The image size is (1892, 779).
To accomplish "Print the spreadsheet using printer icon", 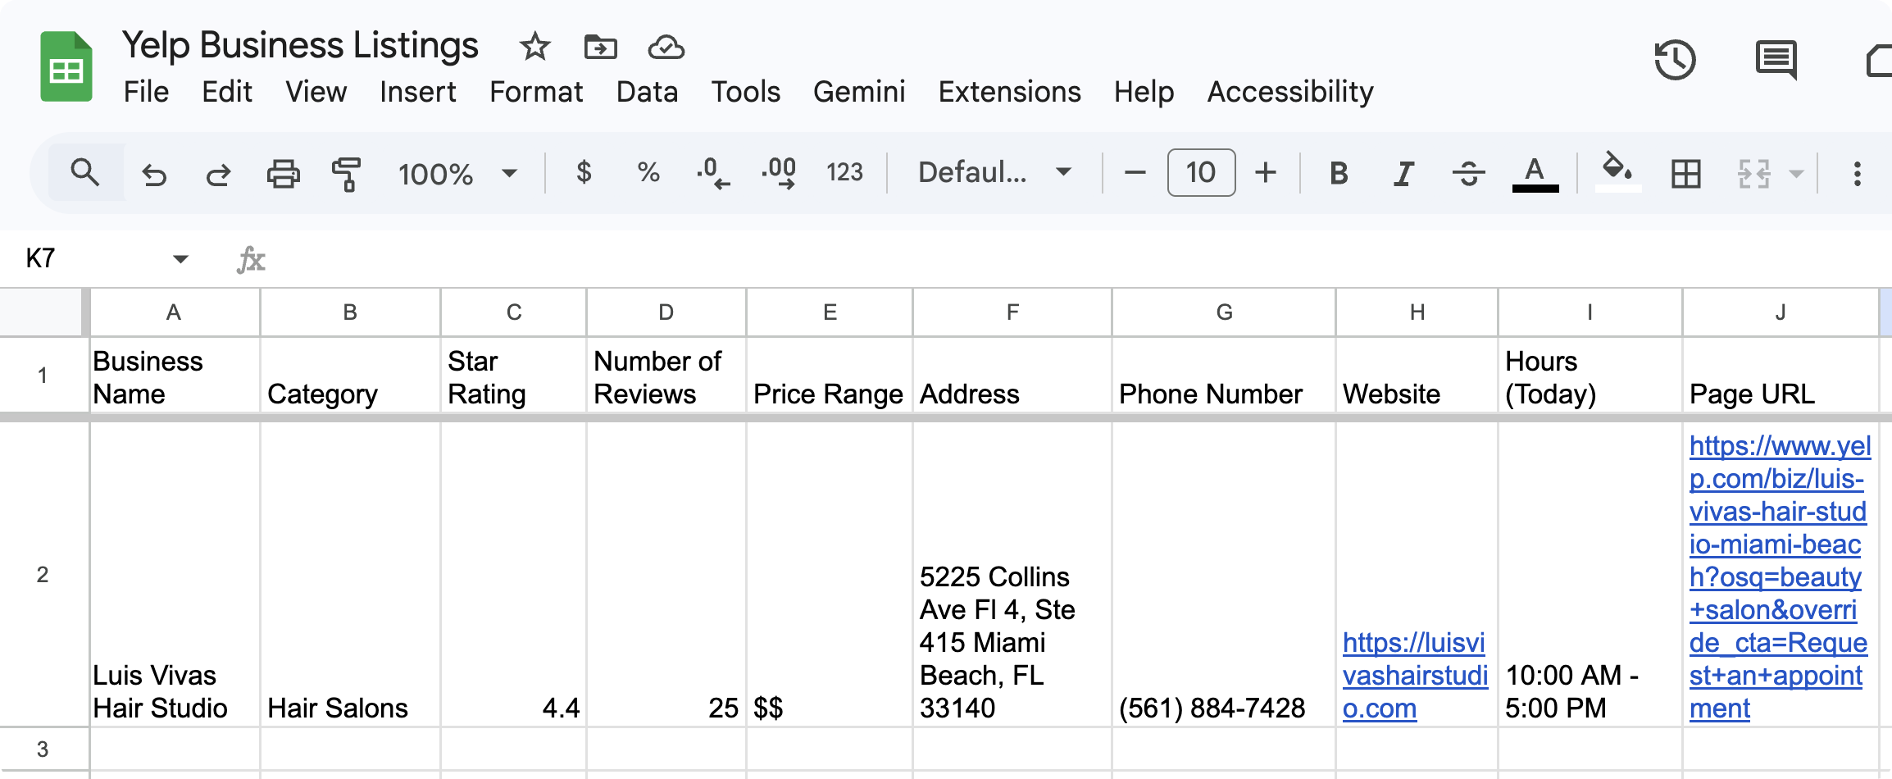I will click(x=283, y=174).
